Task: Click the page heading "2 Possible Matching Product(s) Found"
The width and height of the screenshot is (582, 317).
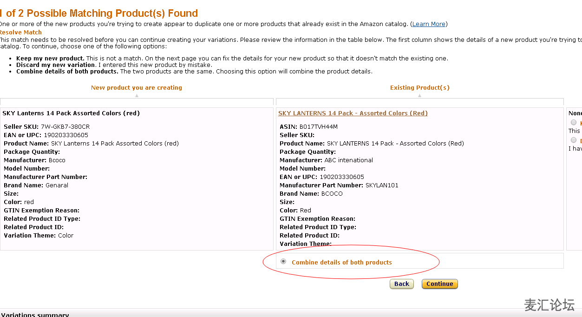Action: coord(98,13)
